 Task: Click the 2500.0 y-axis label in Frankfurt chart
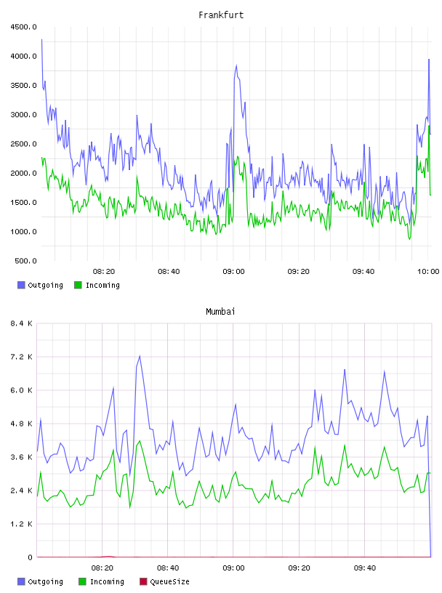pos(23,144)
